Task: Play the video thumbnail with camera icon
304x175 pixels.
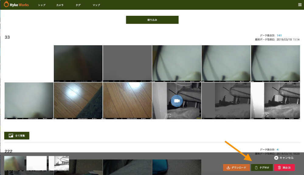Action: pos(177,101)
